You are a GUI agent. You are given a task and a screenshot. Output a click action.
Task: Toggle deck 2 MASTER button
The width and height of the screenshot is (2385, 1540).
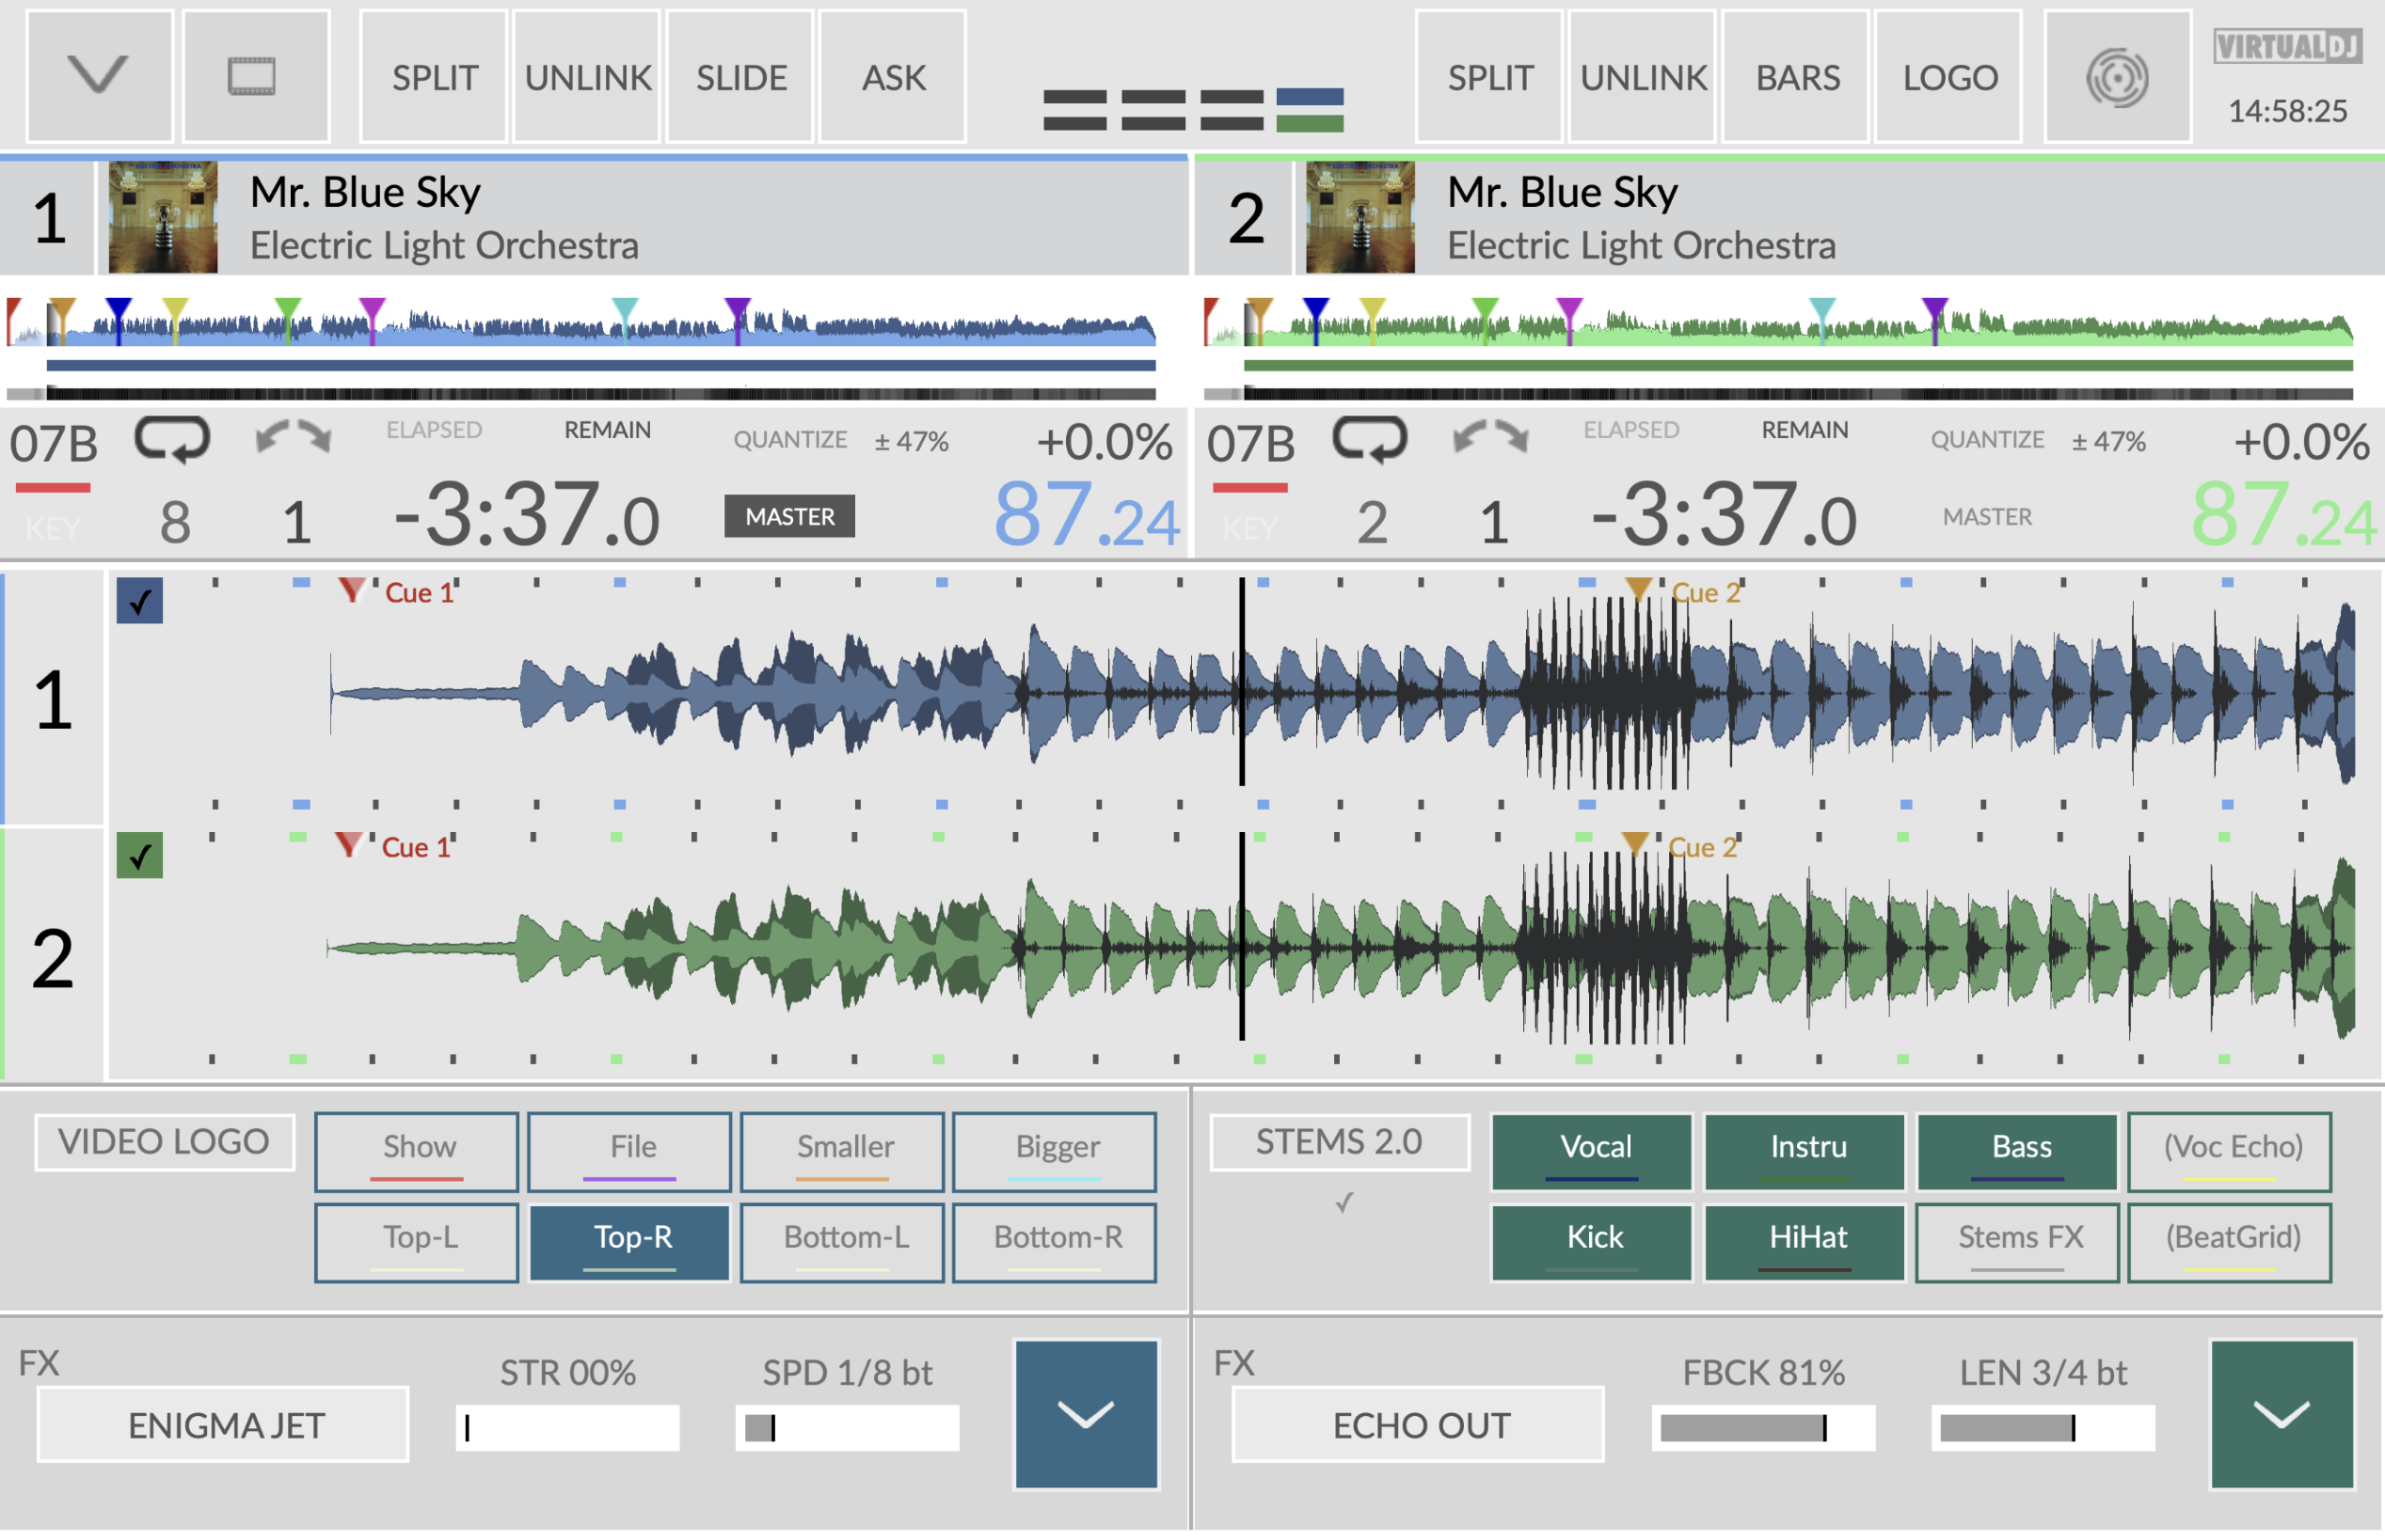(1987, 516)
